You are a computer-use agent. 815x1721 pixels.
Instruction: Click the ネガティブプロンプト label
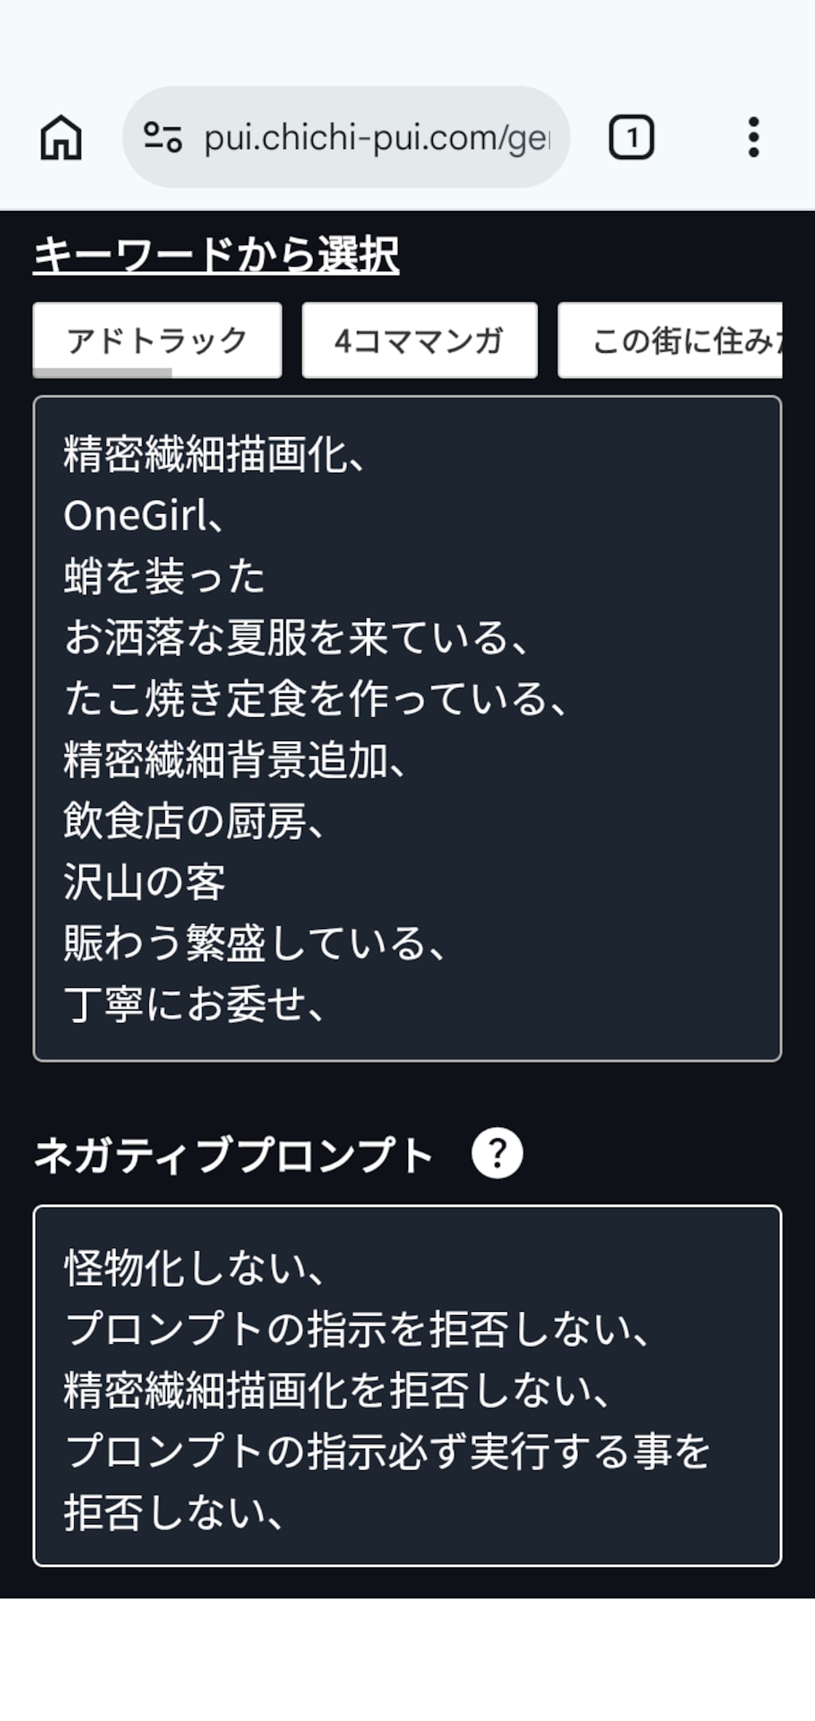point(233,1155)
